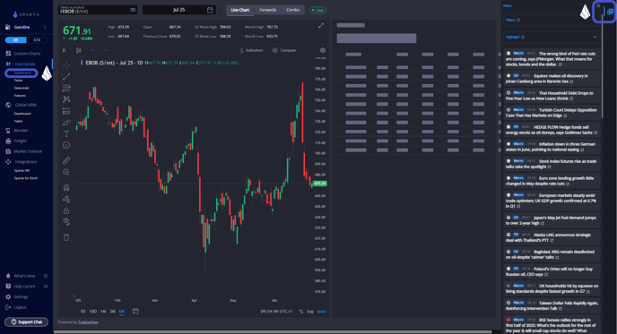Remove drawings with trash icon
This screenshot has width=617, height=334.
[66, 237]
